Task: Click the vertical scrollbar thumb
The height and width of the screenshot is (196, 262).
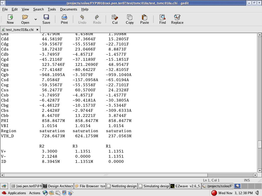Action: 260,144
